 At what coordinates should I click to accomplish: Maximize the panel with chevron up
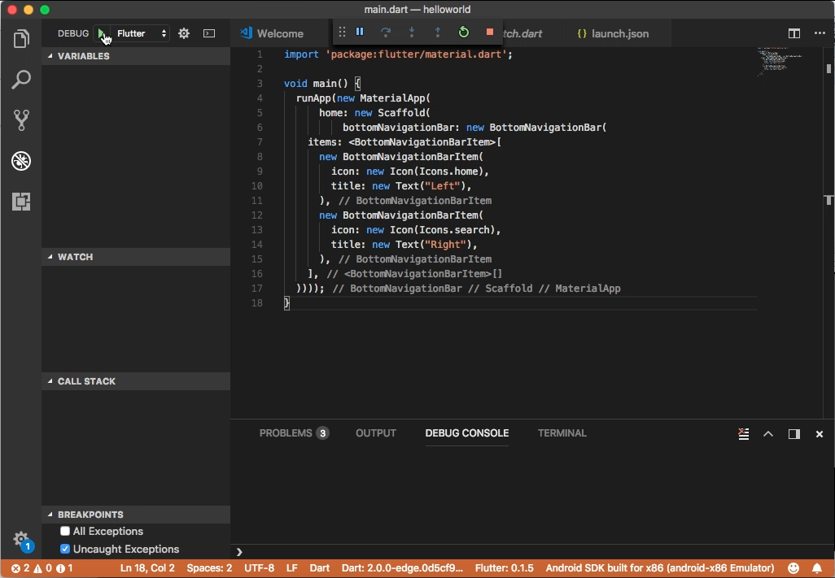[x=768, y=434]
